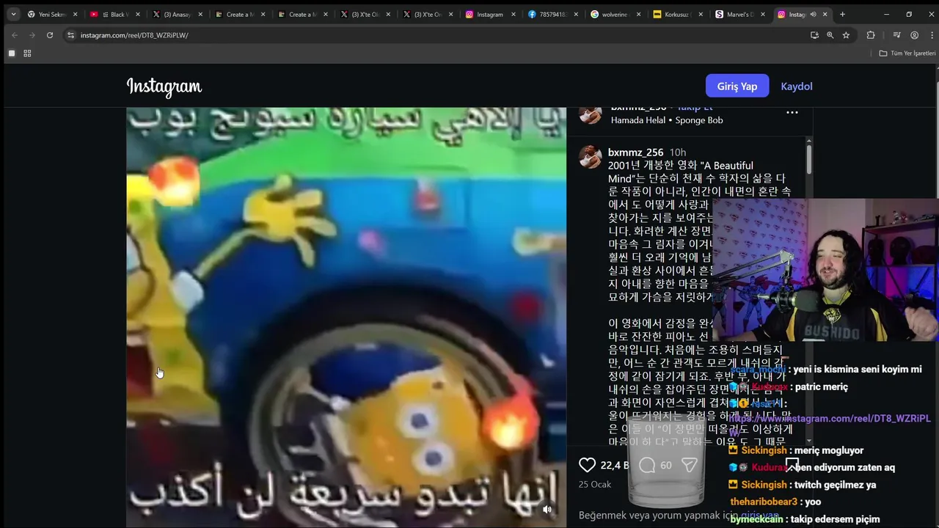The image size is (939, 528).
Task: Click the 25 Ocak post date
Action: point(595,485)
